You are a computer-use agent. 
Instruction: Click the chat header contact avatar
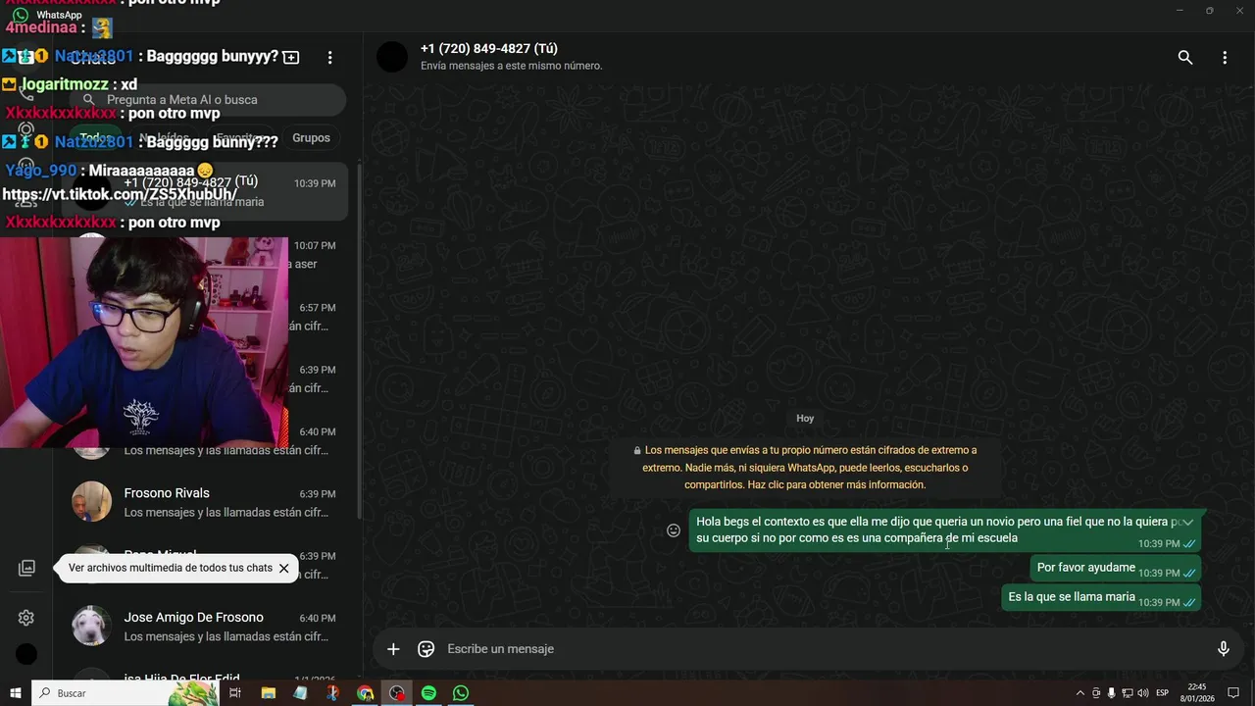392,57
